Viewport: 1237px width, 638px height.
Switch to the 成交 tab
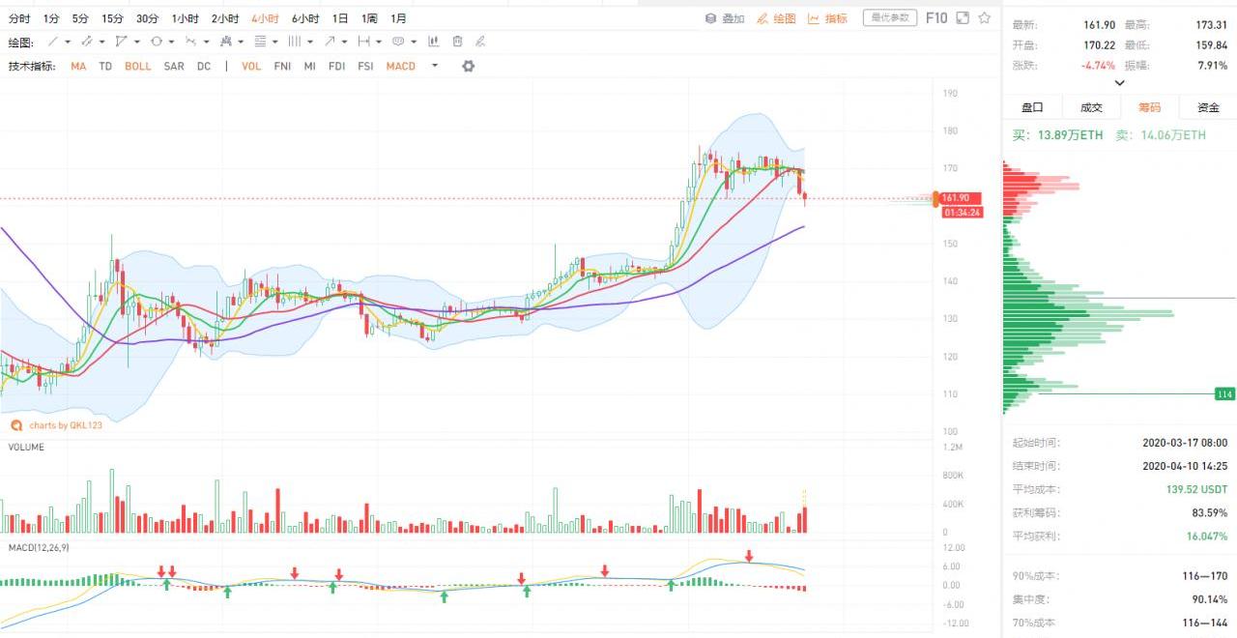(x=1091, y=107)
